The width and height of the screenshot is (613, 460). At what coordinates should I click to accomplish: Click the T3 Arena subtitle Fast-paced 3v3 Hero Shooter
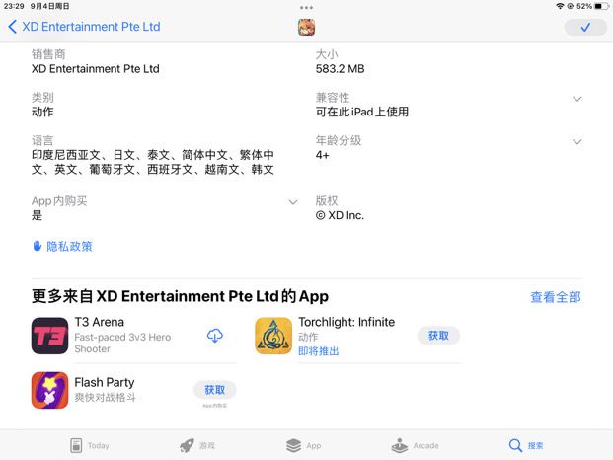pyautogui.click(x=122, y=343)
